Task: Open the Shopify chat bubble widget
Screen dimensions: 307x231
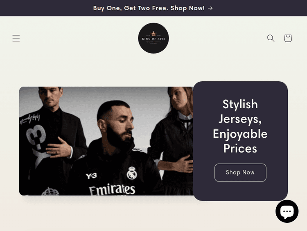Action: (287, 211)
